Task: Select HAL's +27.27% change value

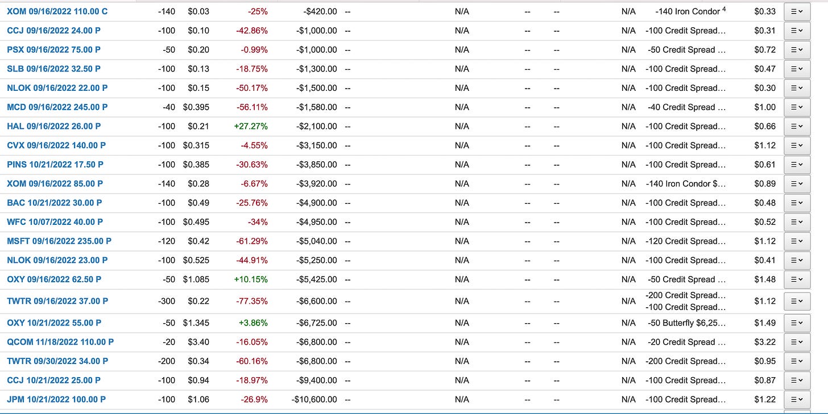Action: [251, 126]
